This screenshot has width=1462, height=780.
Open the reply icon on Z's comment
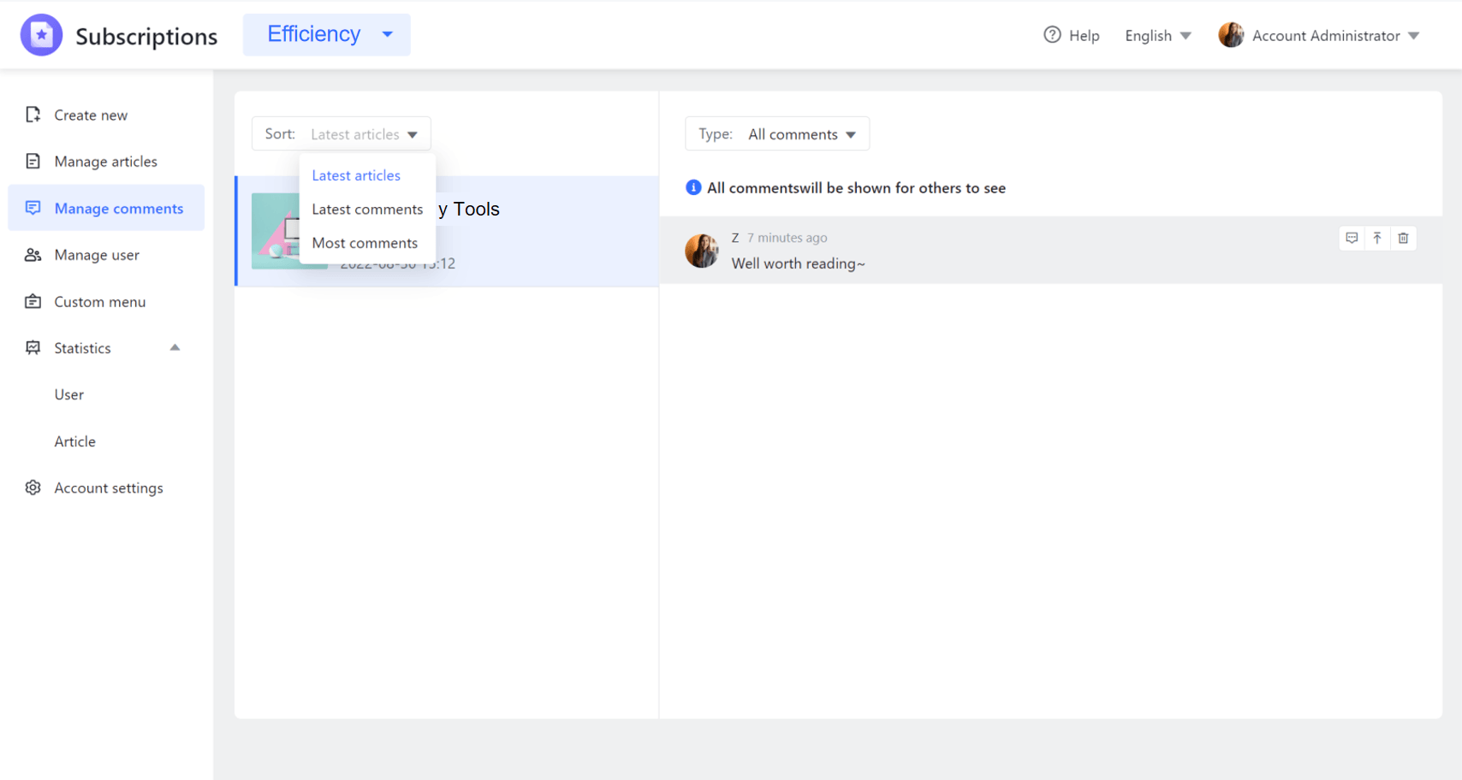point(1352,238)
